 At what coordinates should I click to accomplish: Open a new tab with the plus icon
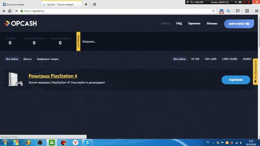86,4
